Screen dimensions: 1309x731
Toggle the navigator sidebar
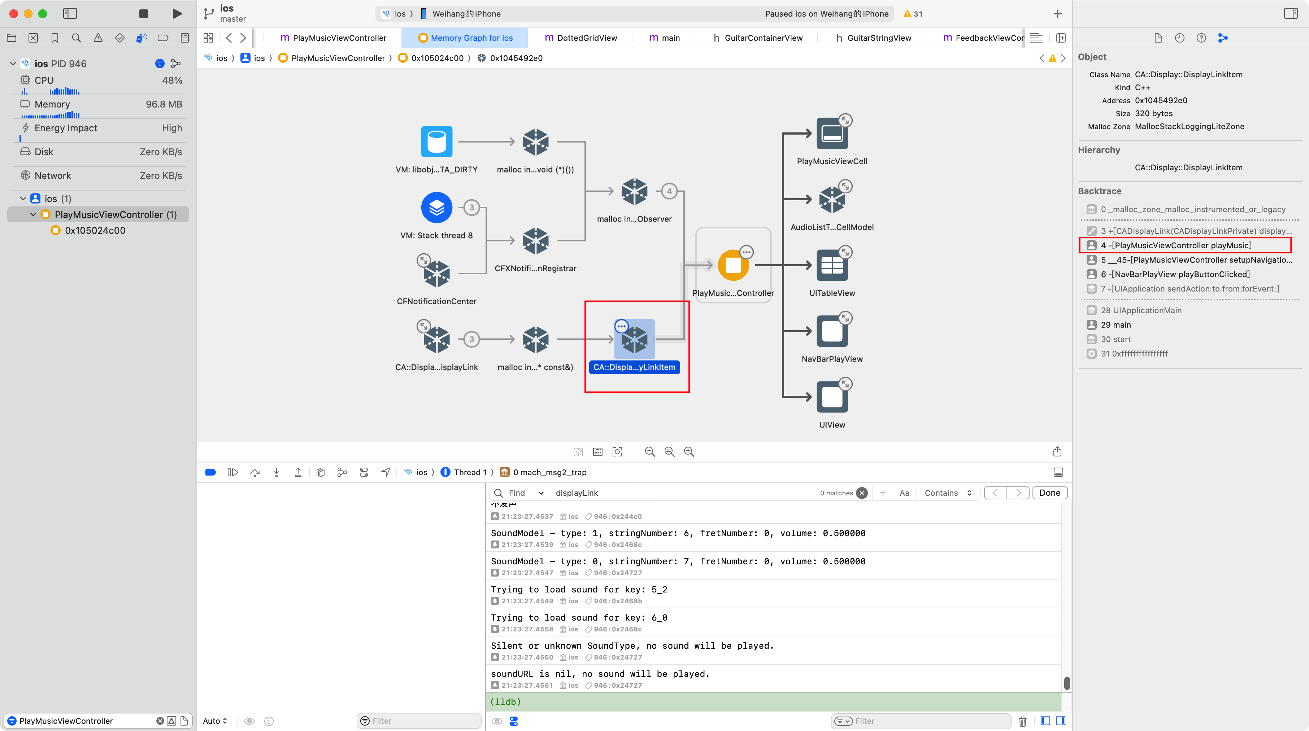click(70, 14)
